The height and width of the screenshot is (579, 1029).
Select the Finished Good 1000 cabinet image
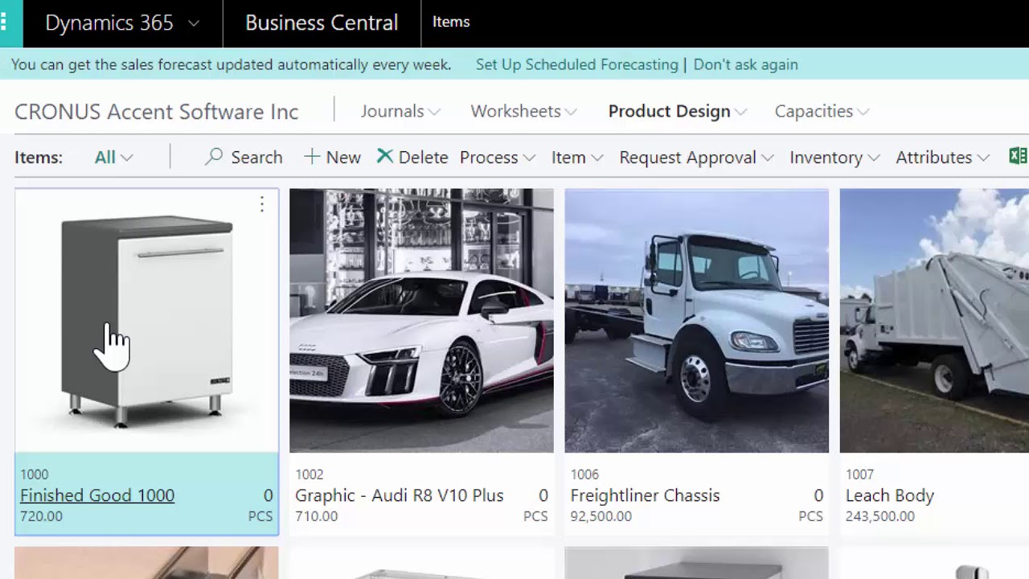[147, 321]
